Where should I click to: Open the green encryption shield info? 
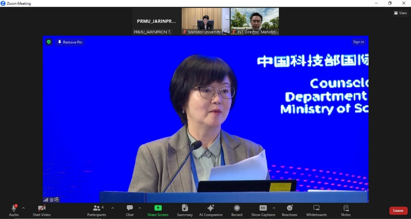(x=49, y=42)
